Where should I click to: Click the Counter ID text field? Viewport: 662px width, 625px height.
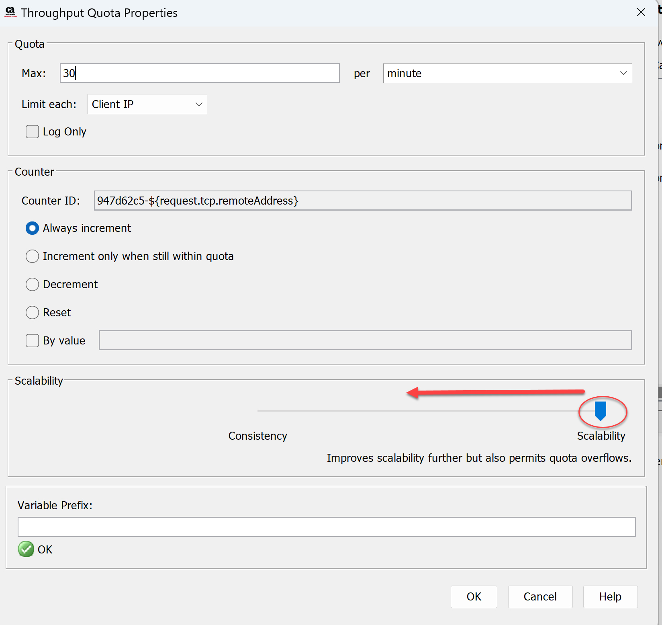click(x=362, y=201)
